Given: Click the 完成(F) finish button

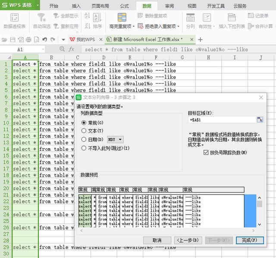Looking at the screenshot, I should (x=250, y=240).
